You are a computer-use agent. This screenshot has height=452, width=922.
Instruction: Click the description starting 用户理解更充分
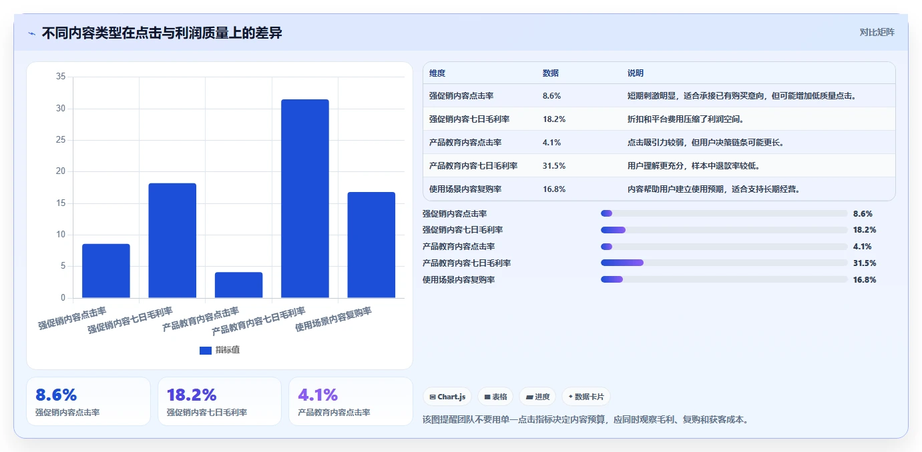pos(694,166)
